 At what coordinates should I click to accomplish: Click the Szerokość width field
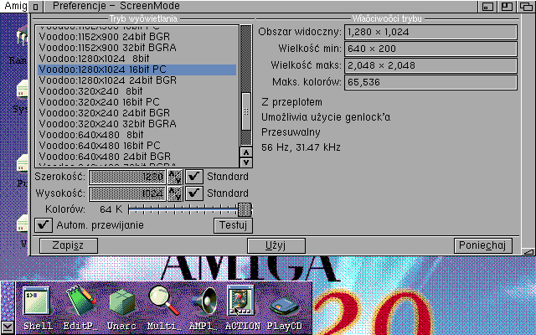[127, 177]
